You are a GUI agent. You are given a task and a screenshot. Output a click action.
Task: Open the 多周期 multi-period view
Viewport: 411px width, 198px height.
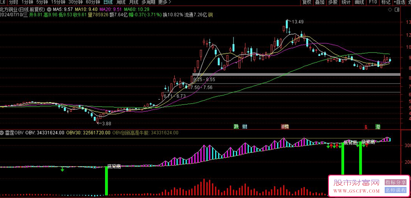(x=148, y=2)
